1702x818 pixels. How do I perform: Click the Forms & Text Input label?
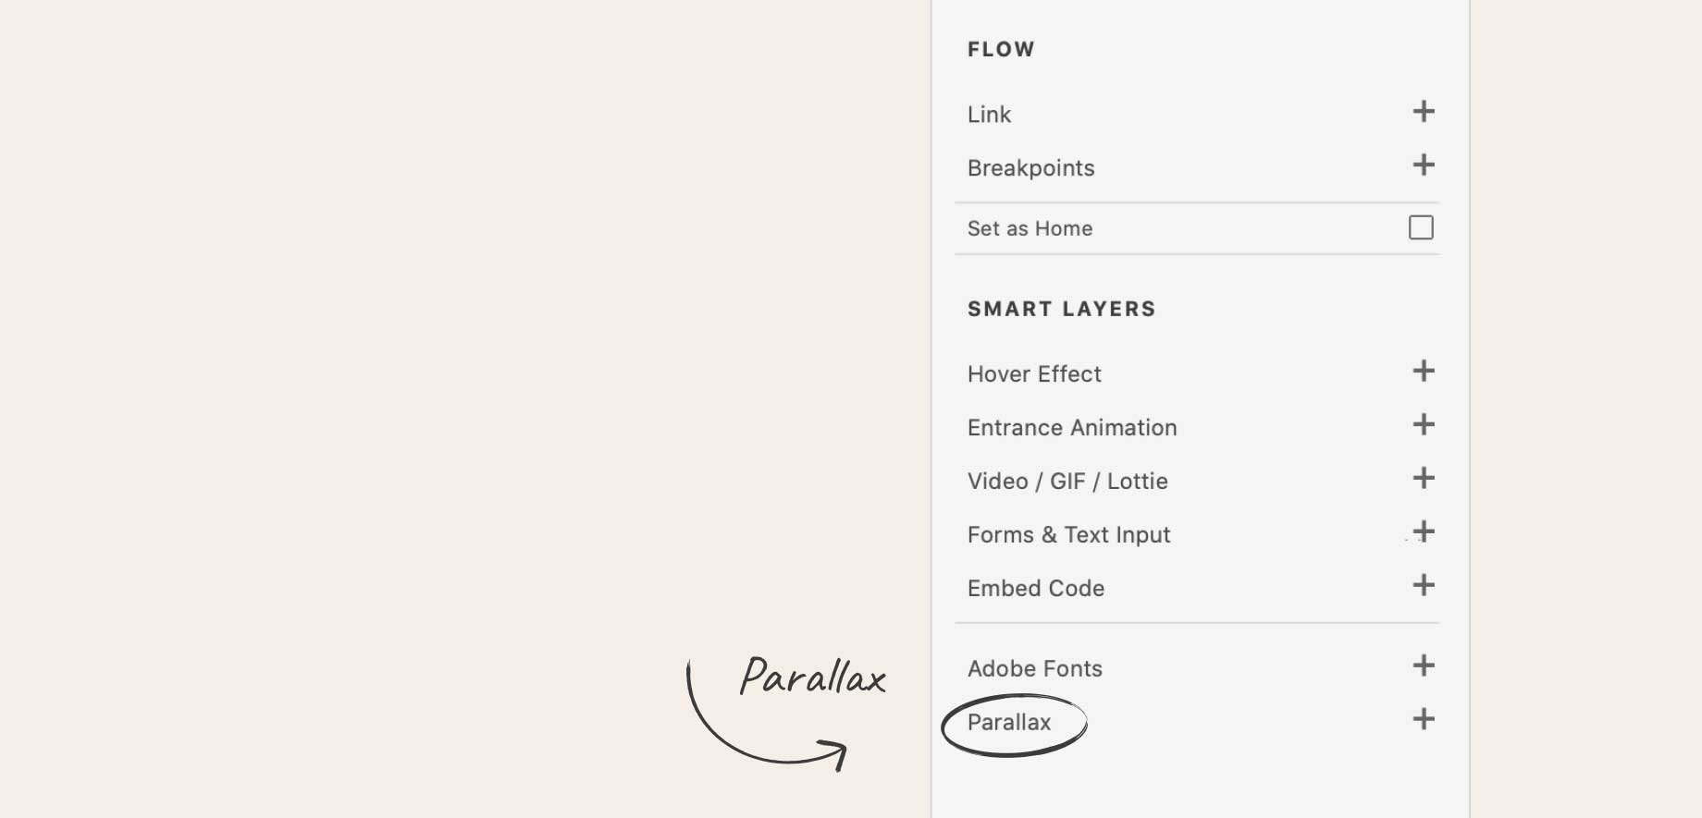1068,535
